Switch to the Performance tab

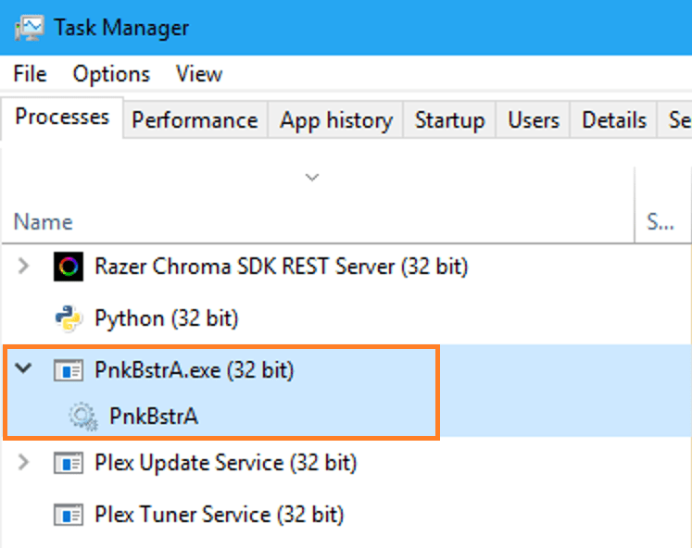pyautogui.click(x=195, y=120)
